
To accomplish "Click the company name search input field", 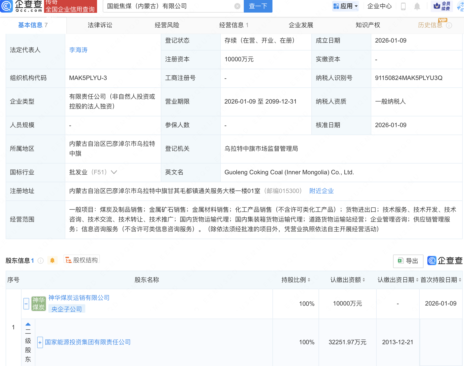I will pos(169,6).
